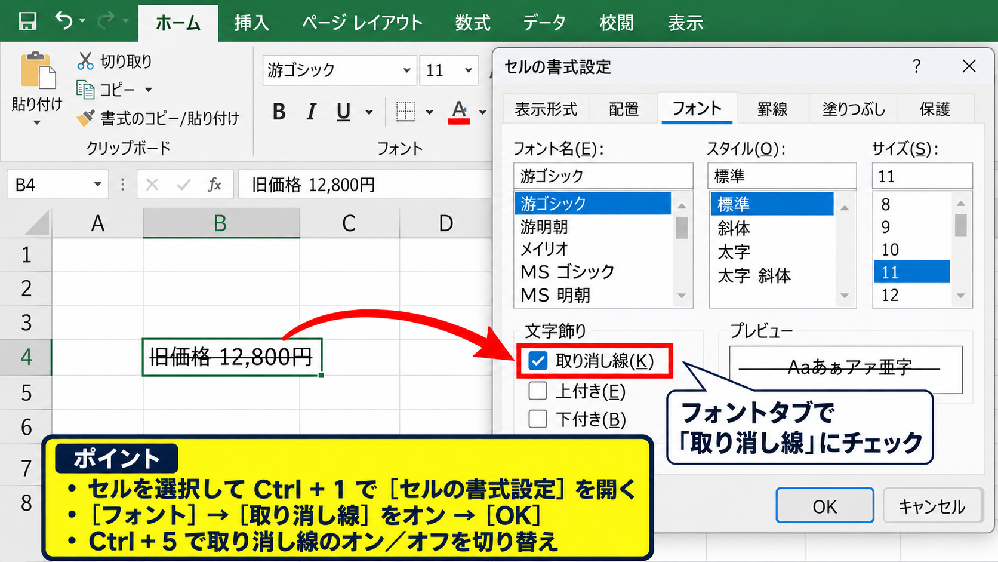Image resolution: width=998 pixels, height=562 pixels.
Task: Switch to the 罫線 dialog tab
Action: coord(772,109)
